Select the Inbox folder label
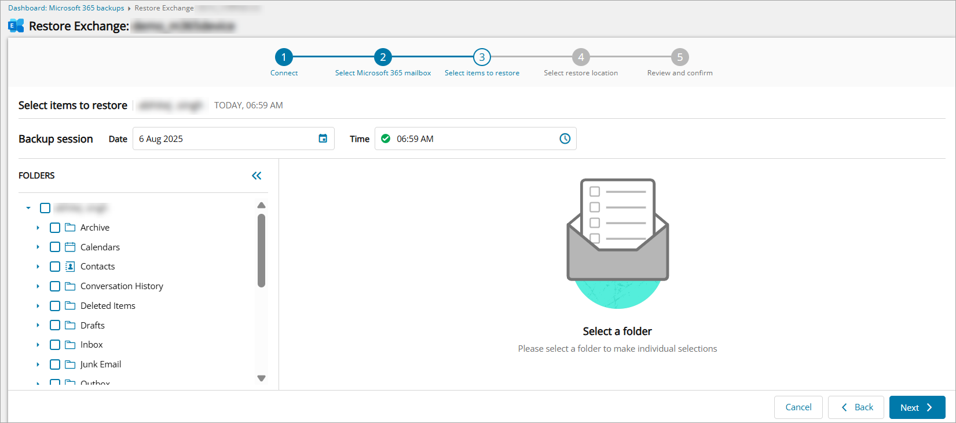Viewport: 956px width, 423px height. [x=91, y=345]
